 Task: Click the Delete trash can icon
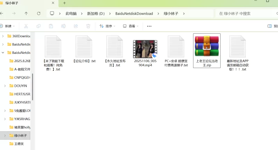[88, 26]
